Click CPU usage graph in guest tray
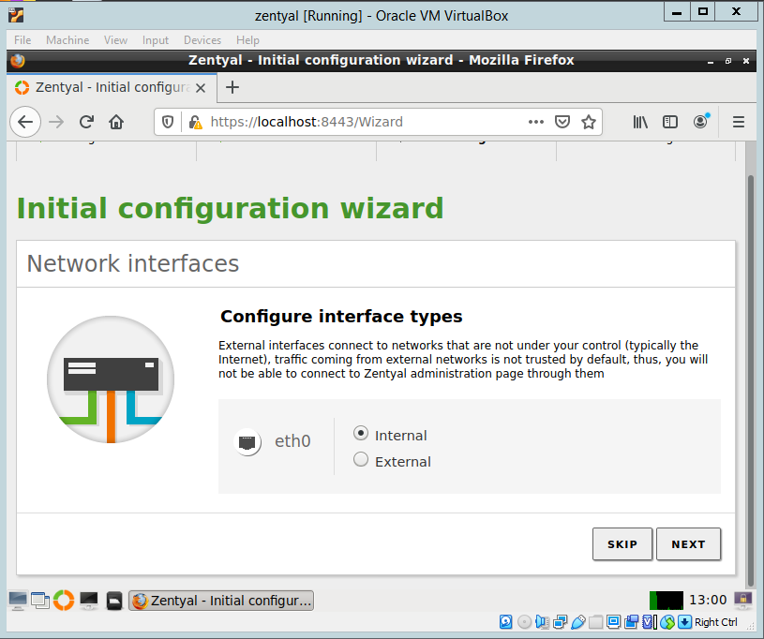 (667, 600)
